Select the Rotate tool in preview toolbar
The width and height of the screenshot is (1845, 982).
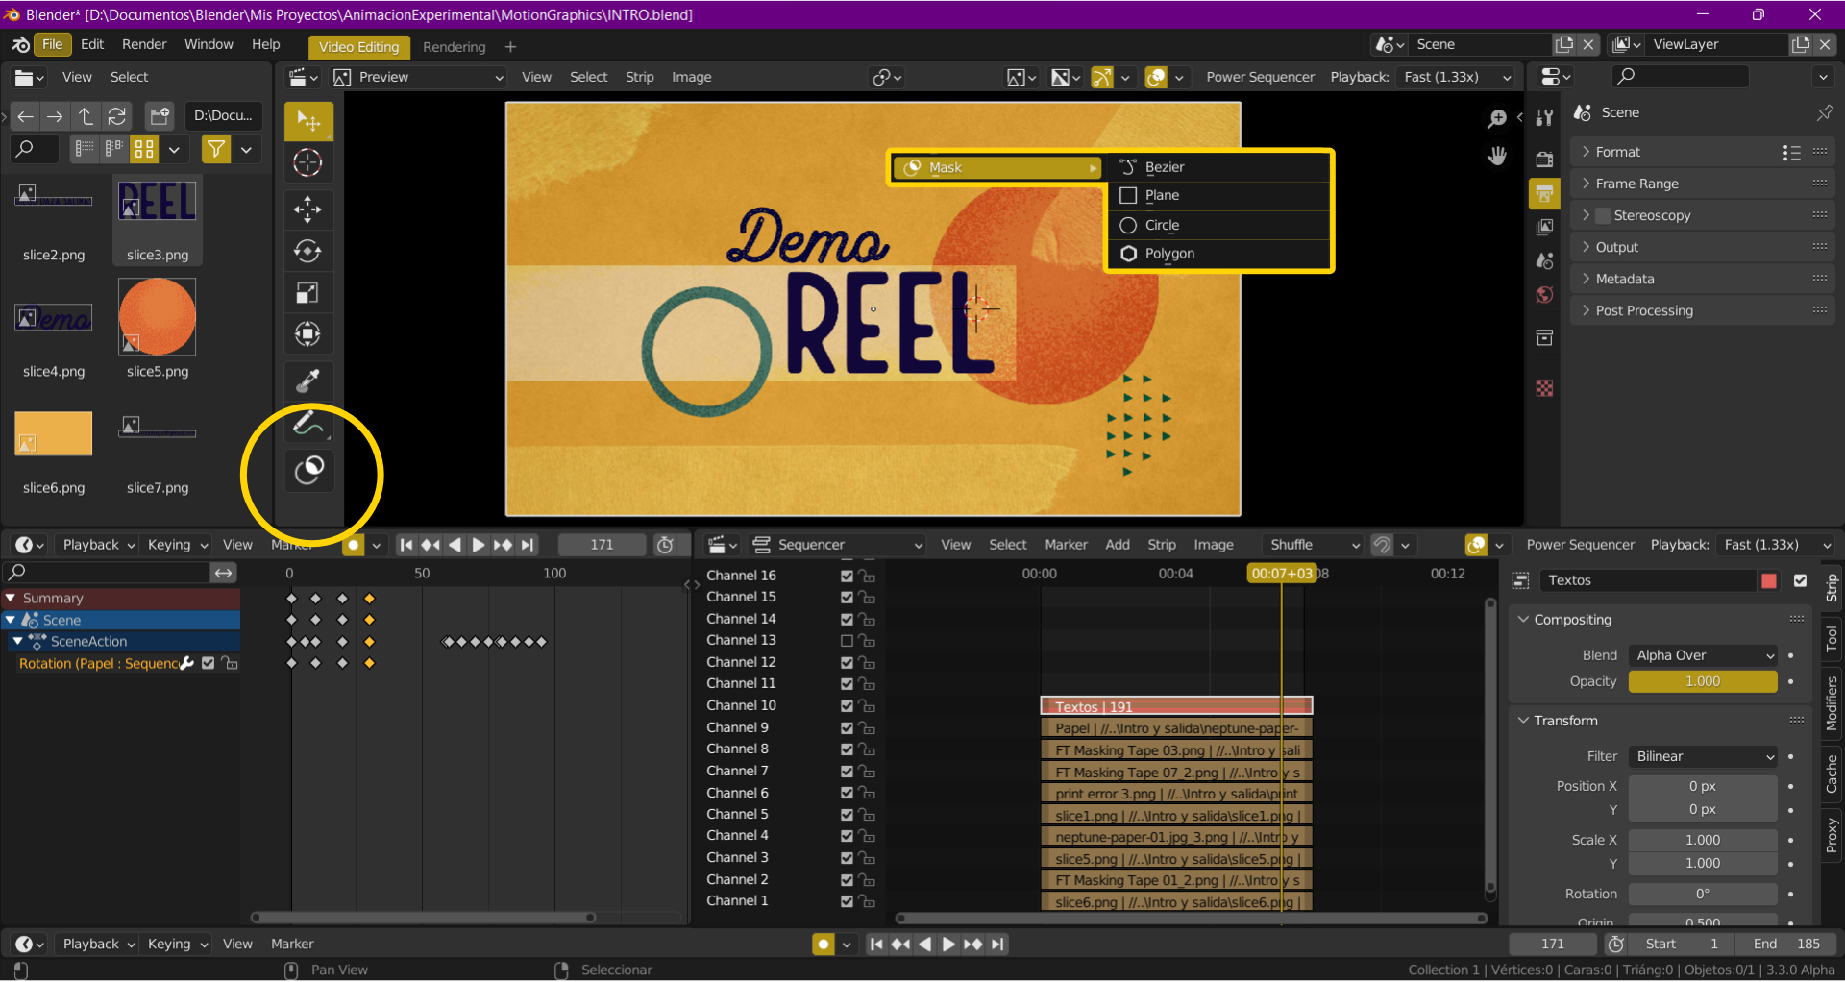[307, 252]
